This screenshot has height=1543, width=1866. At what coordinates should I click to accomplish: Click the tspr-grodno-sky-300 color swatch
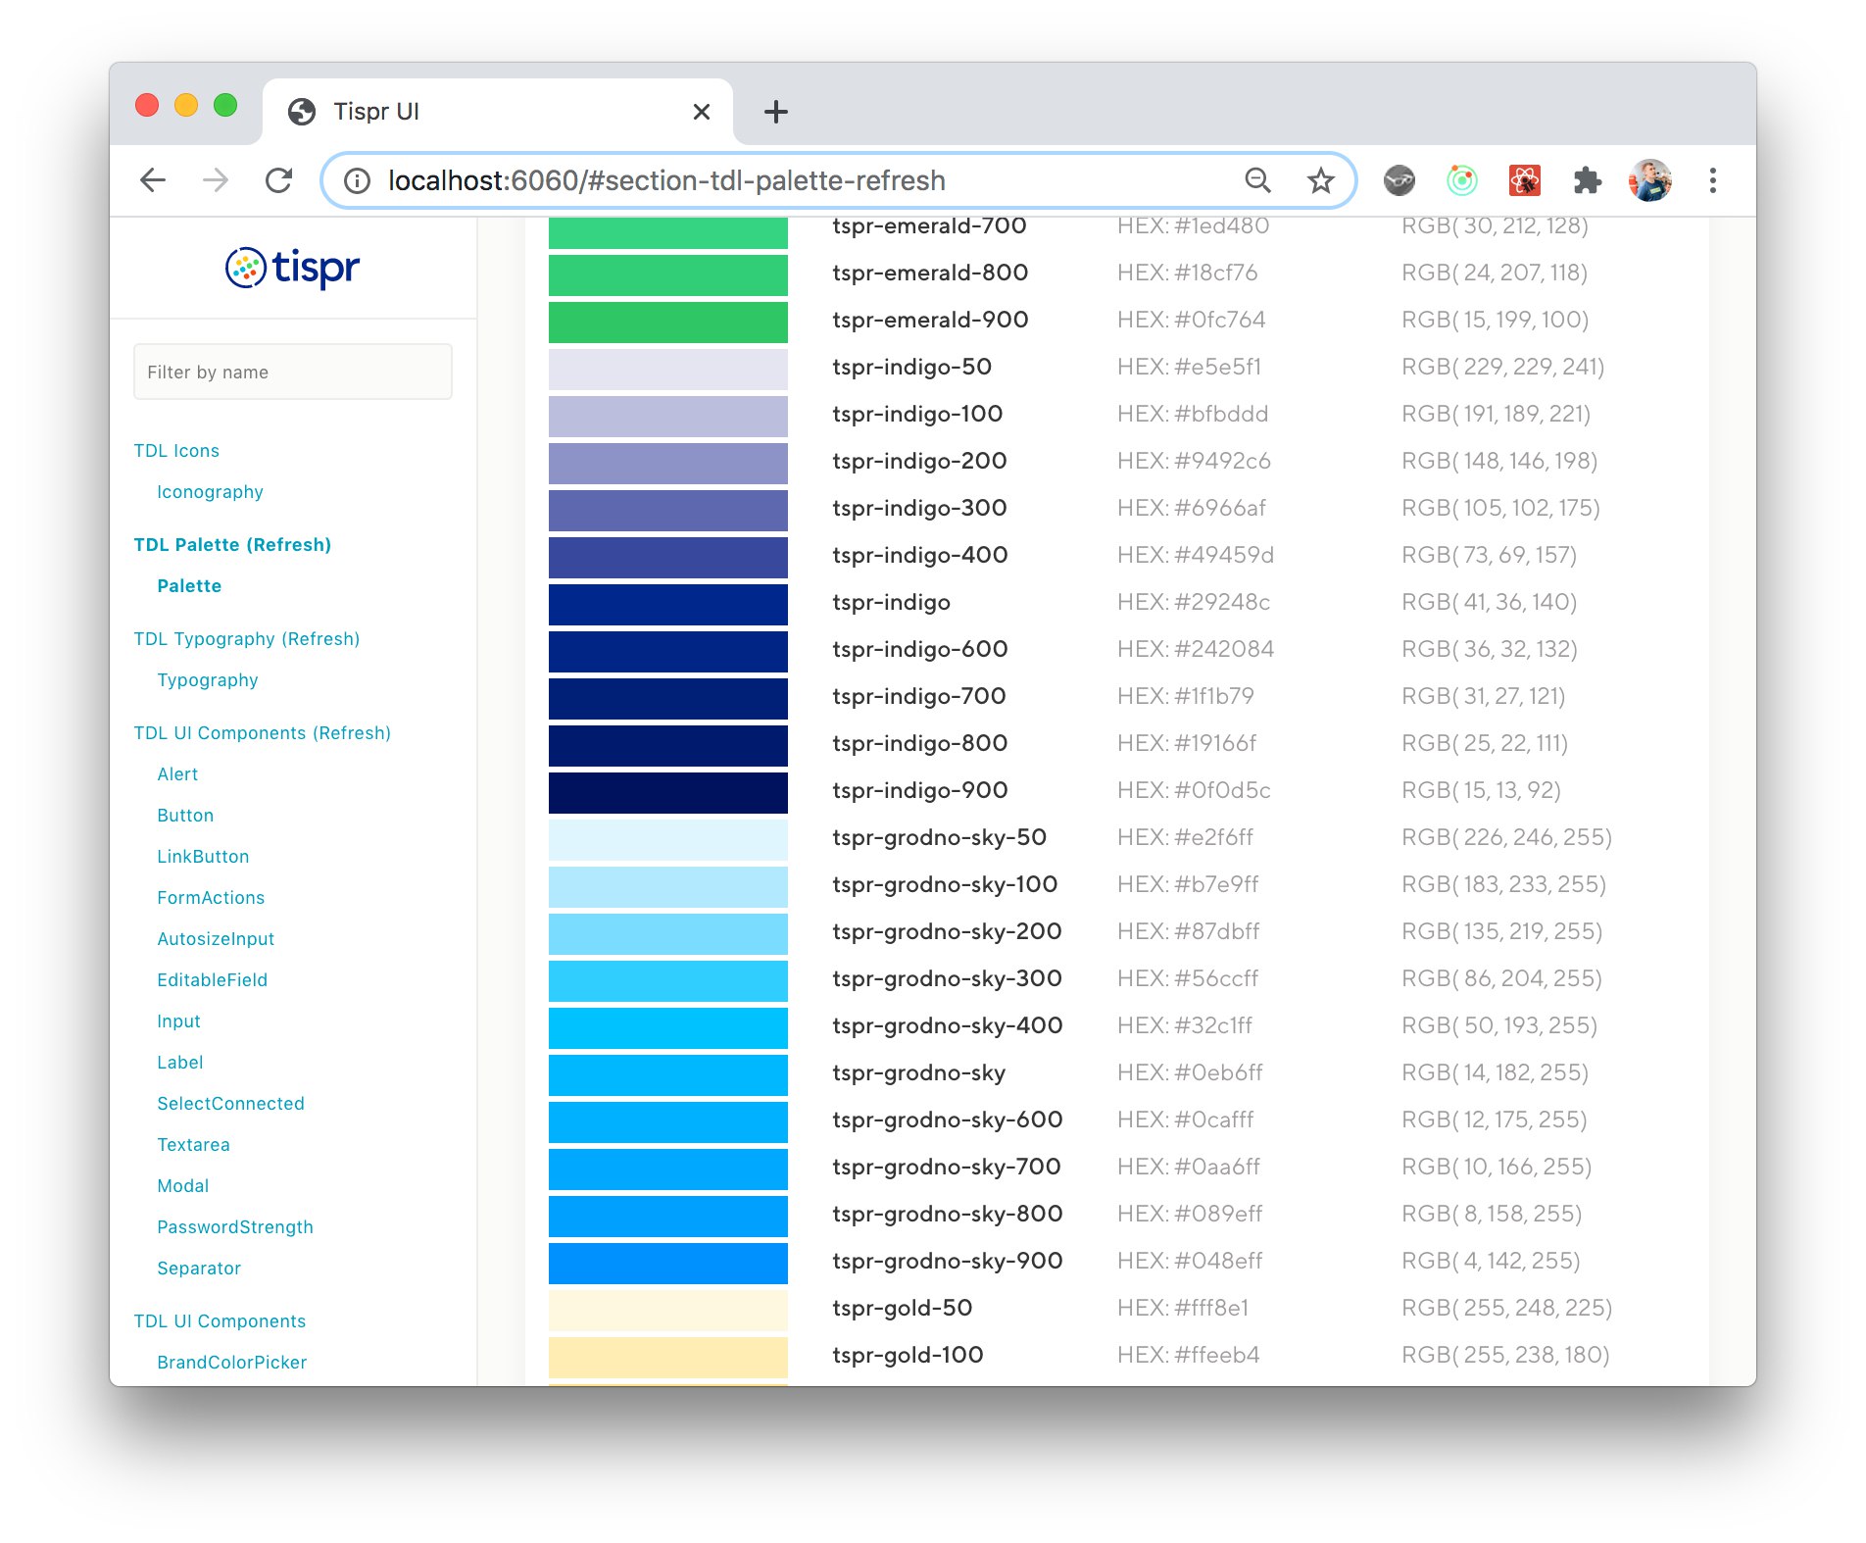(x=667, y=980)
